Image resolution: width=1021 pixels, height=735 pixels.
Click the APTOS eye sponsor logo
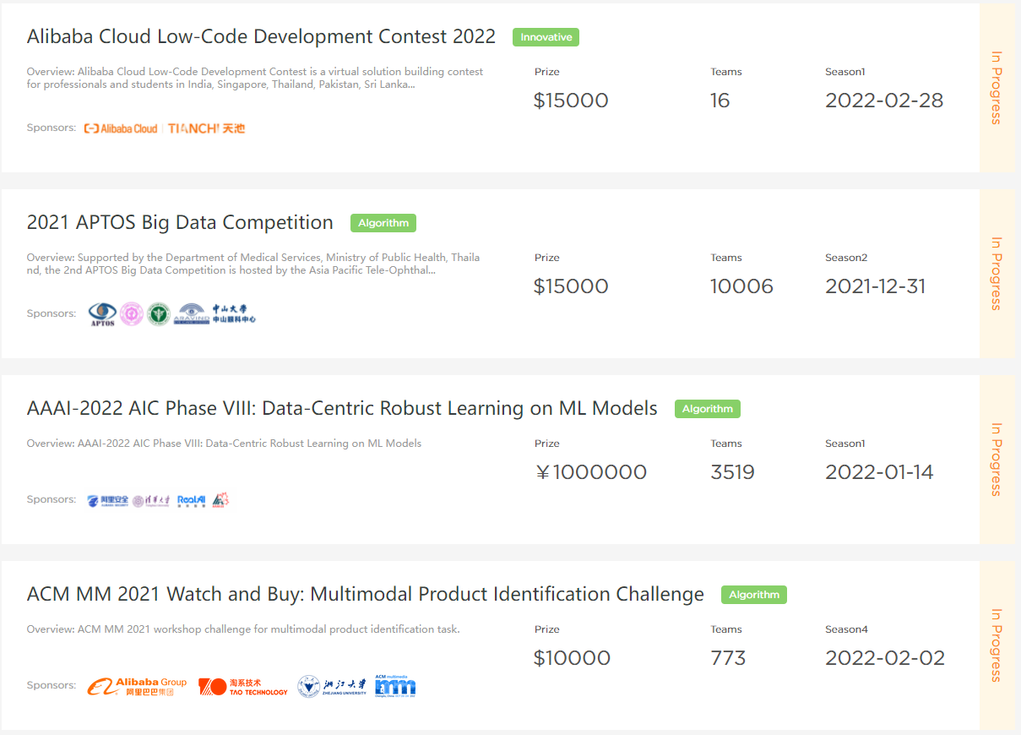[x=102, y=314]
